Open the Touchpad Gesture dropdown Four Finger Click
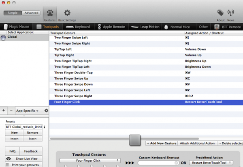The height and width of the screenshot is (167, 243). [90, 161]
